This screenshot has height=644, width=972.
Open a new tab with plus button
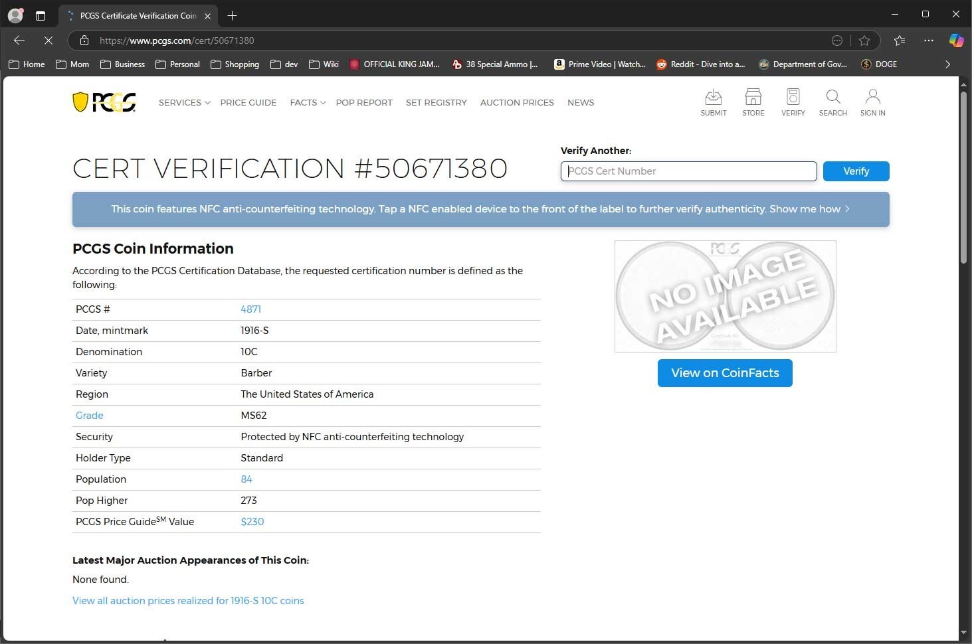pos(232,15)
